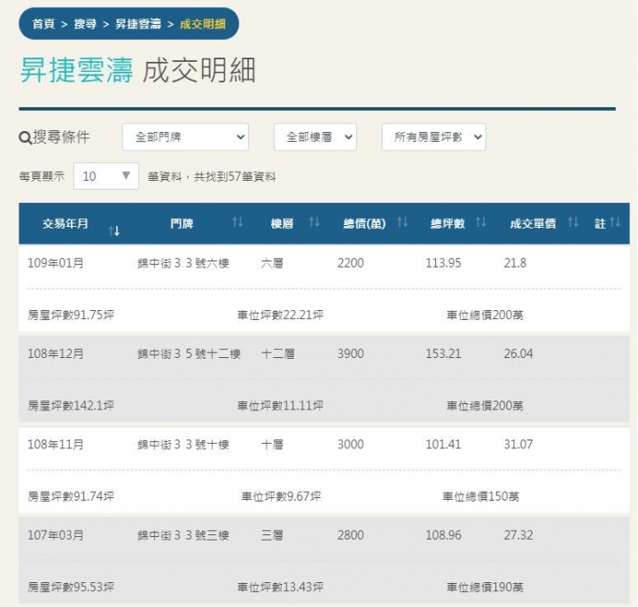Select the 153.21 total area cell
638x607 pixels.
443,354
